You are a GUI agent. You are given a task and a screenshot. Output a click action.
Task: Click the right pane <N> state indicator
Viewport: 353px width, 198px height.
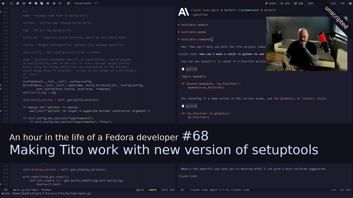182,190
